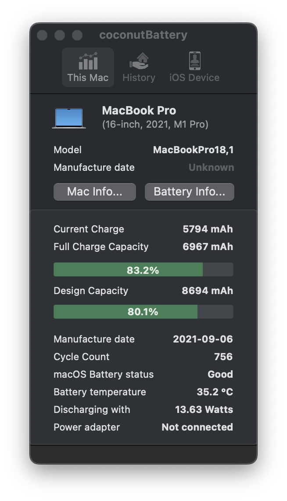Image resolution: width=287 pixels, height=501 pixels.
Task: Click the coconutBattery window title
Action: [143, 35]
